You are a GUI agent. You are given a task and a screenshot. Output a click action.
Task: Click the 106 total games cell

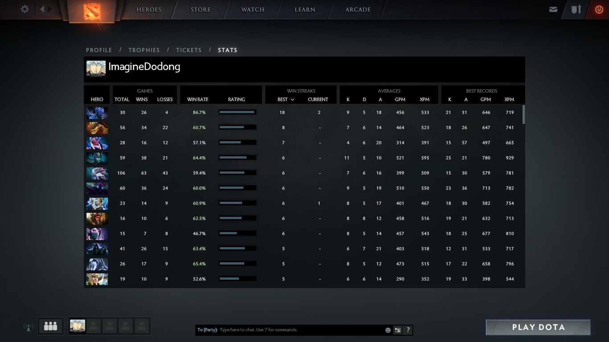coord(121,173)
